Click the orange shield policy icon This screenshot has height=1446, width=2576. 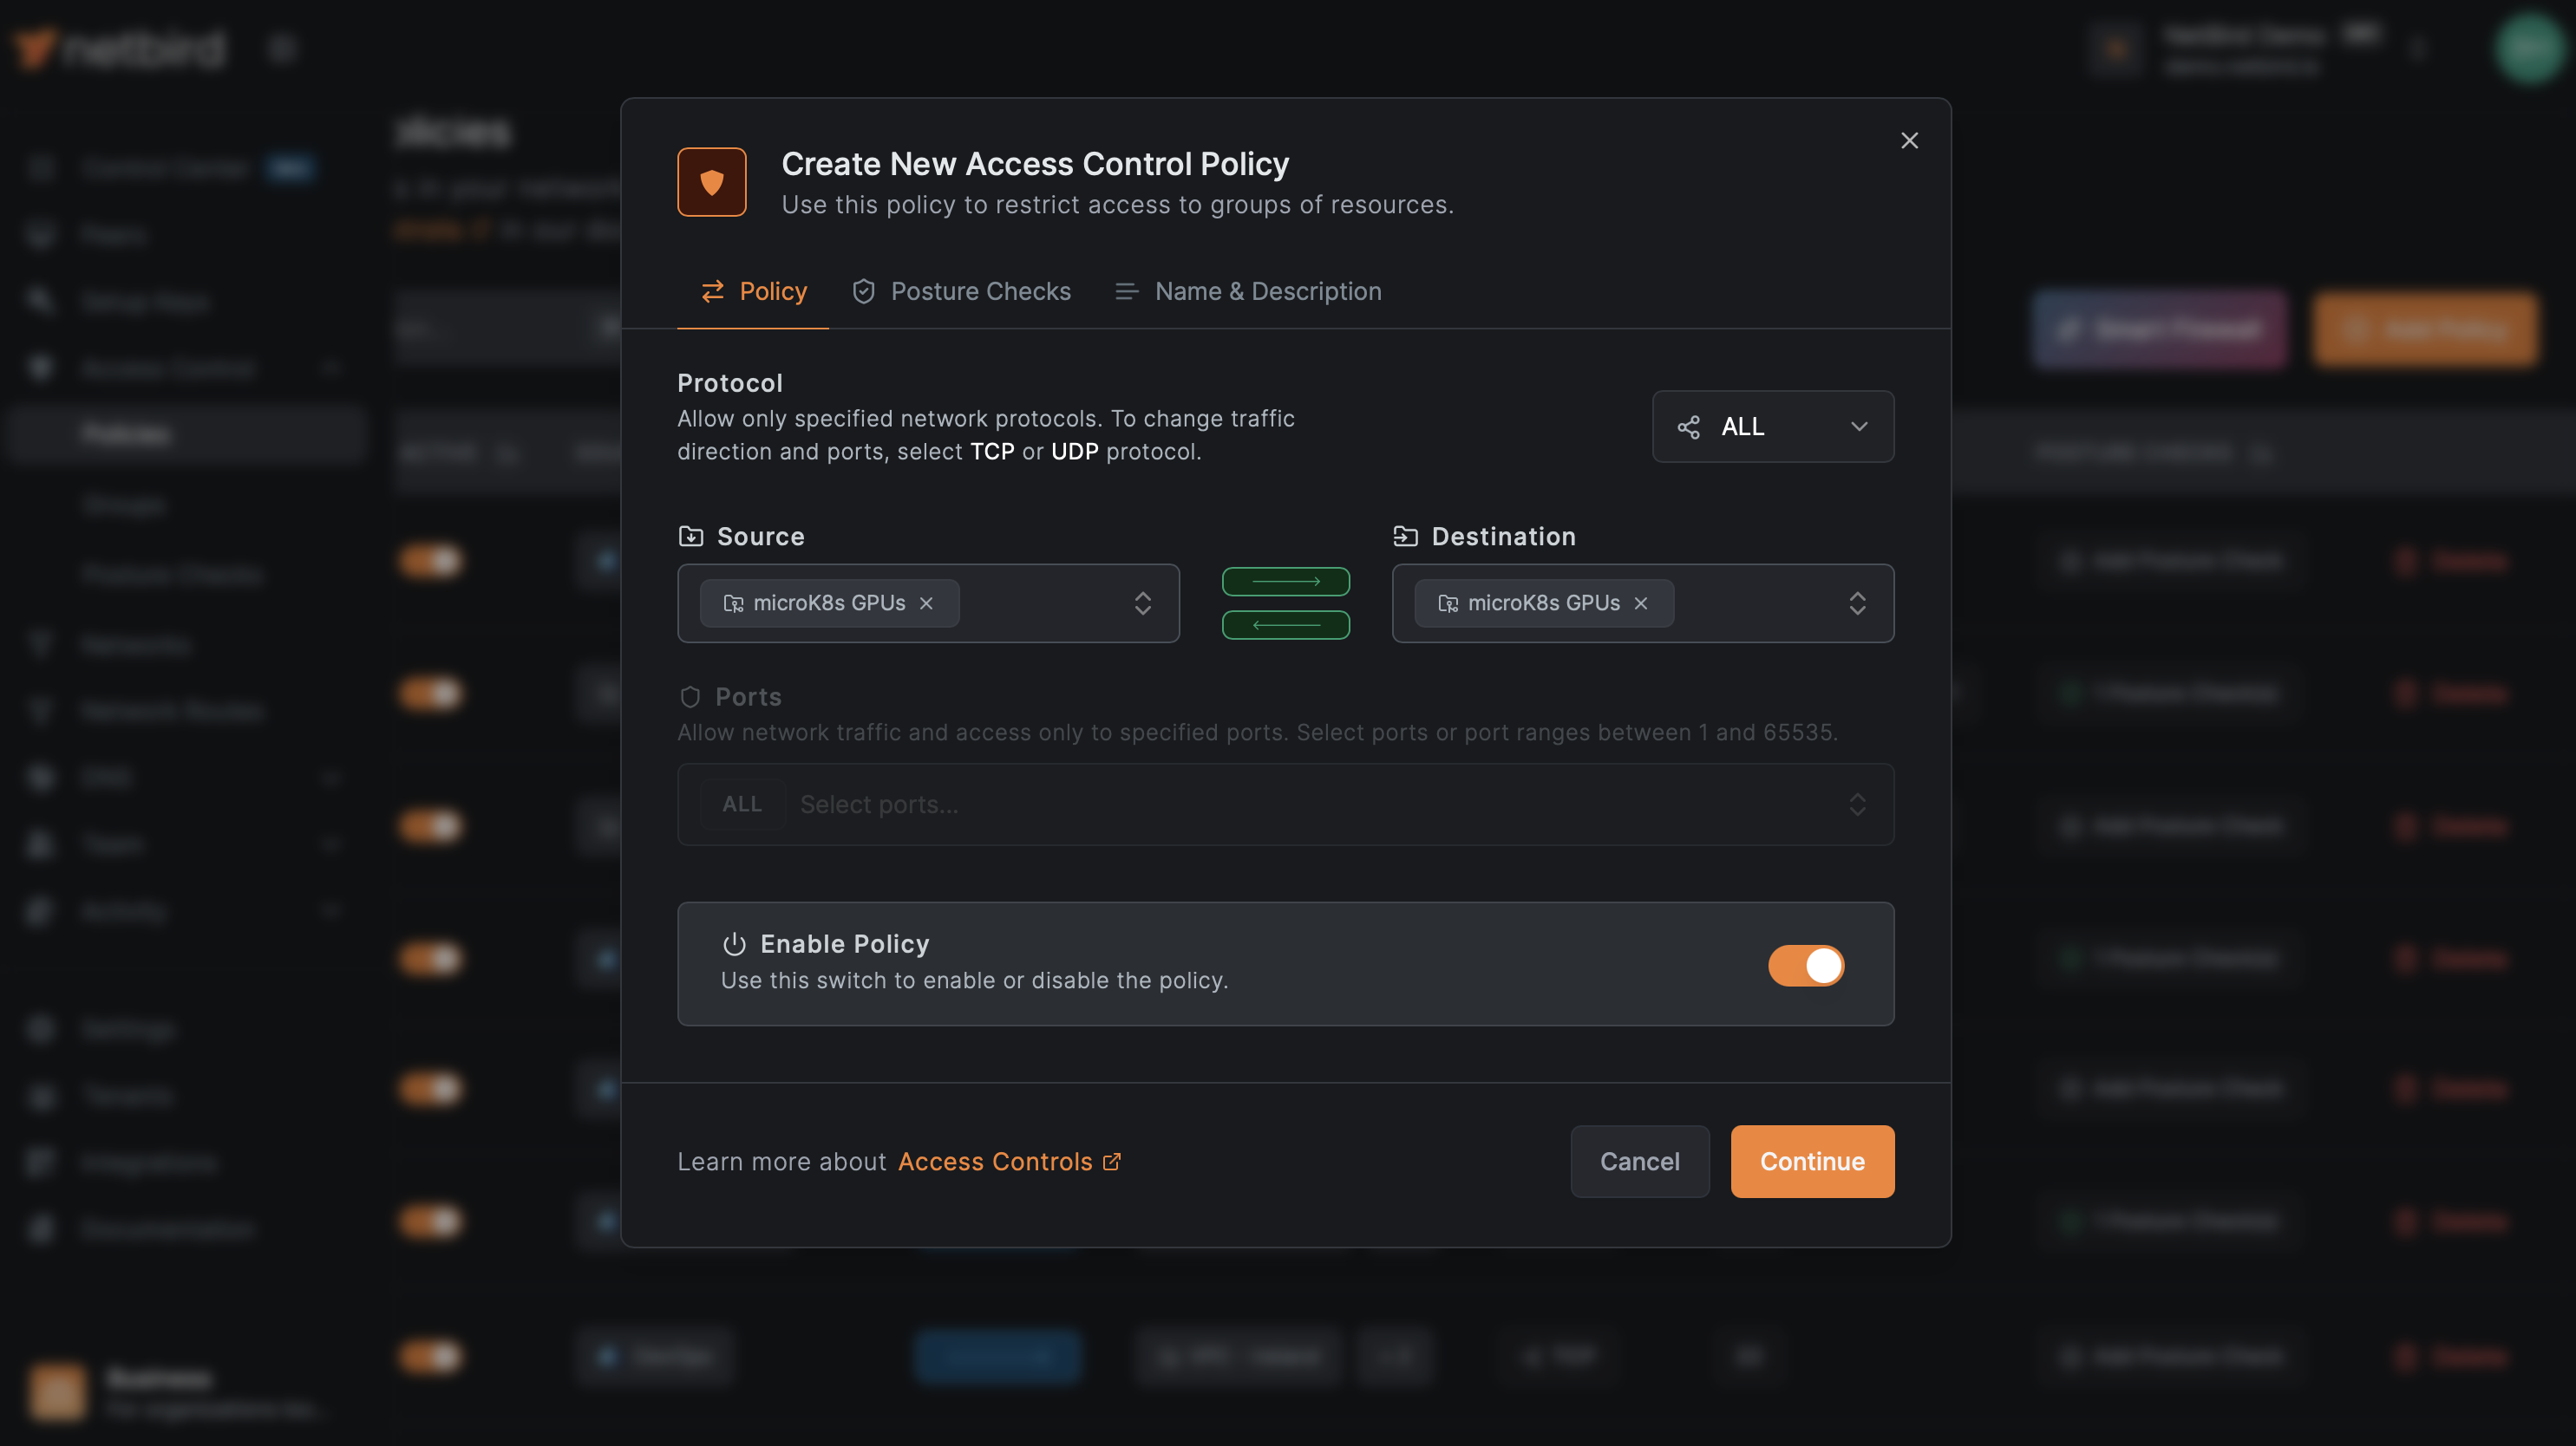click(x=711, y=182)
